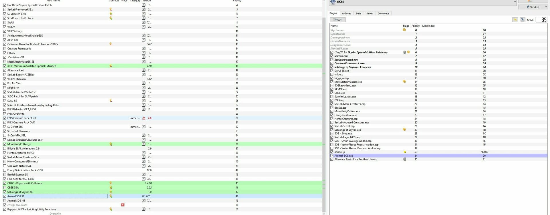Click the Active plugins counter showing 35
This screenshot has height=215, width=550.
[541, 20]
